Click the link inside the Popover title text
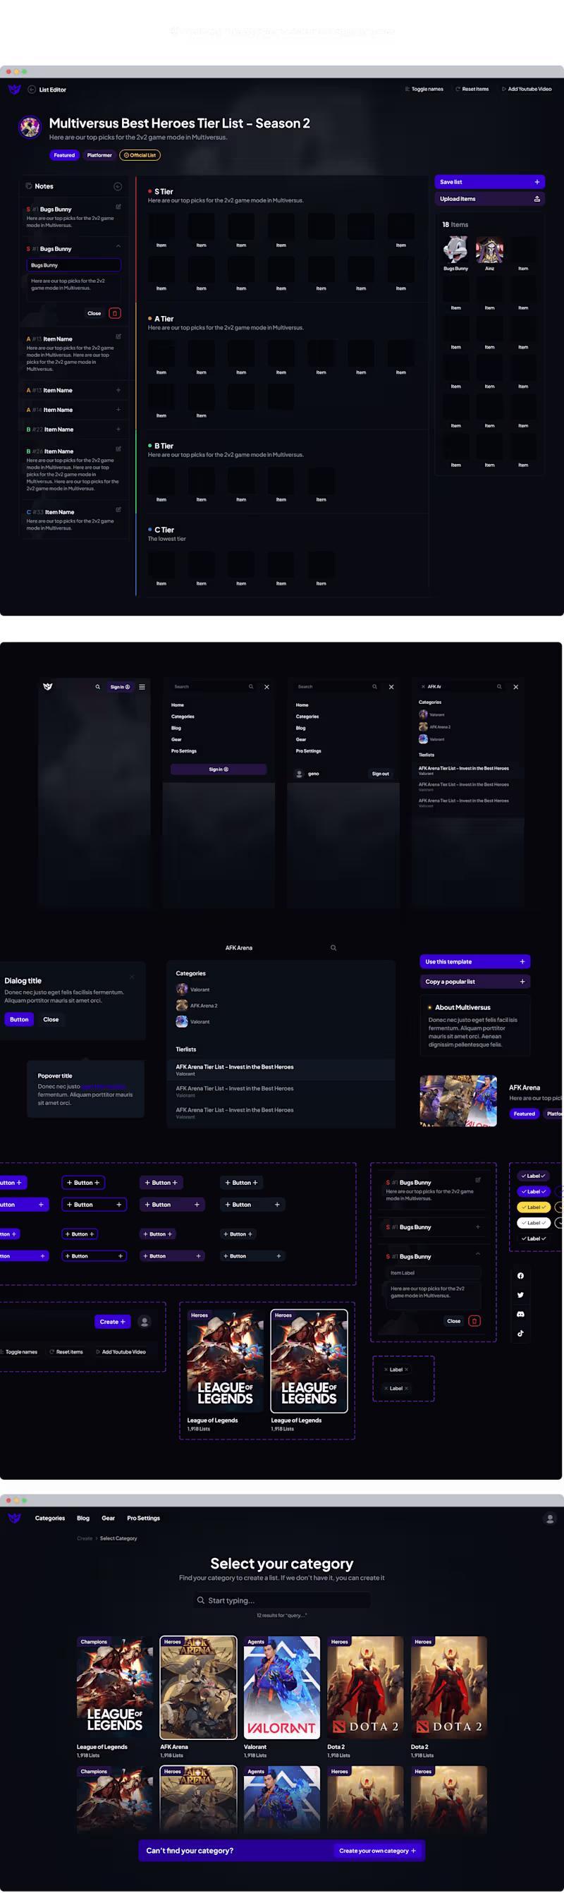The image size is (564, 1893). point(104,1086)
